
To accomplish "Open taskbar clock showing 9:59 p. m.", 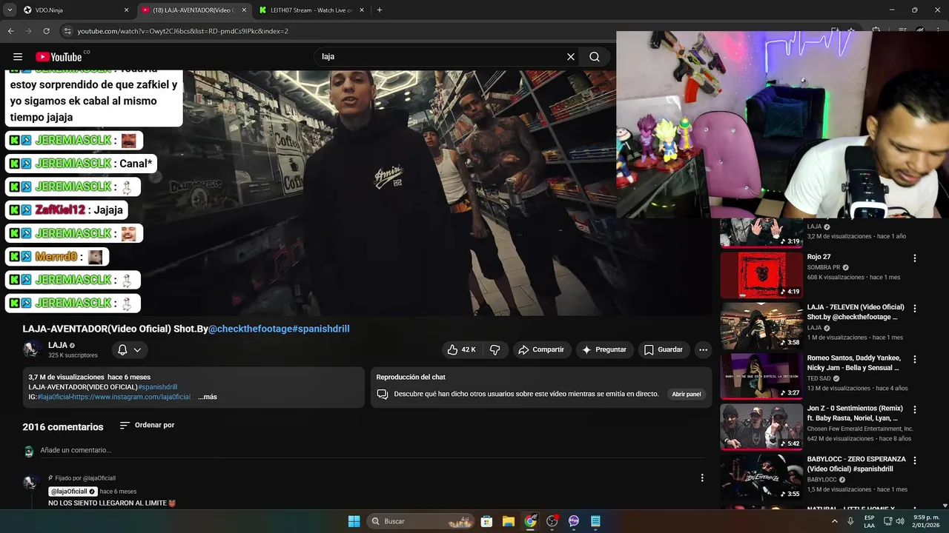I will 926,521.
